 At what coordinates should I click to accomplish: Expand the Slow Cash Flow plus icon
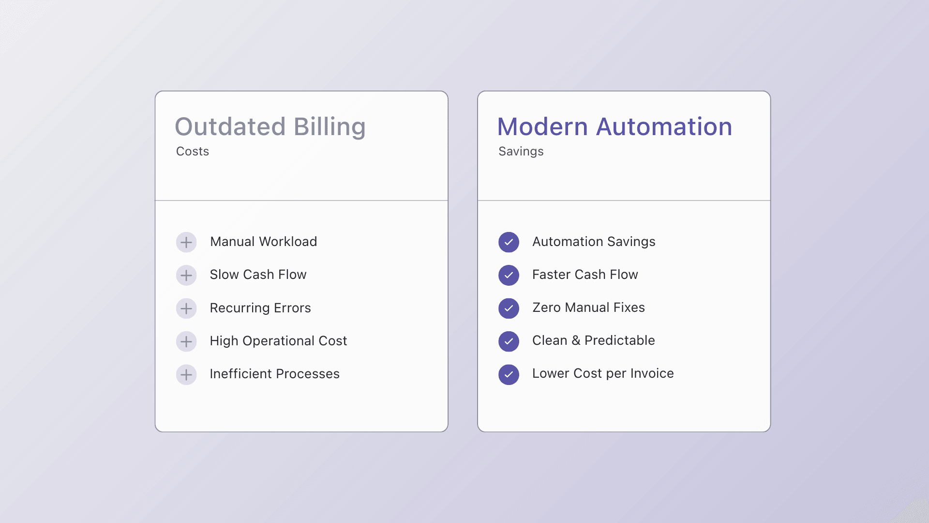pyautogui.click(x=186, y=275)
